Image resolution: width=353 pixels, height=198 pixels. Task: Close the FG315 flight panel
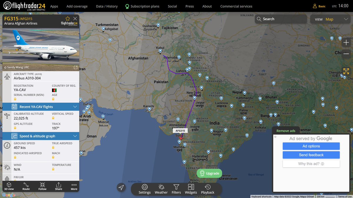(75, 18)
